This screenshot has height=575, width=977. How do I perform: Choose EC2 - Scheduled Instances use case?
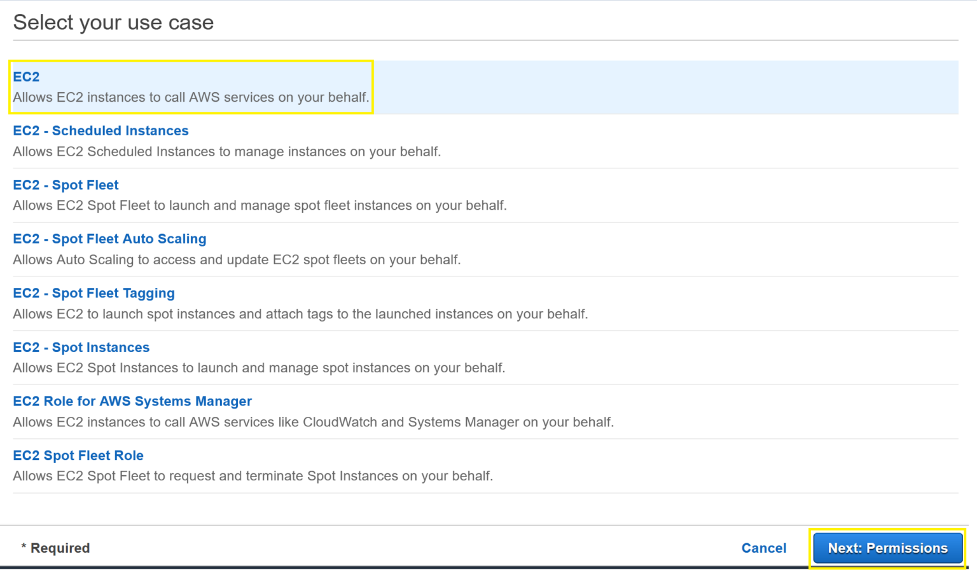click(x=100, y=131)
